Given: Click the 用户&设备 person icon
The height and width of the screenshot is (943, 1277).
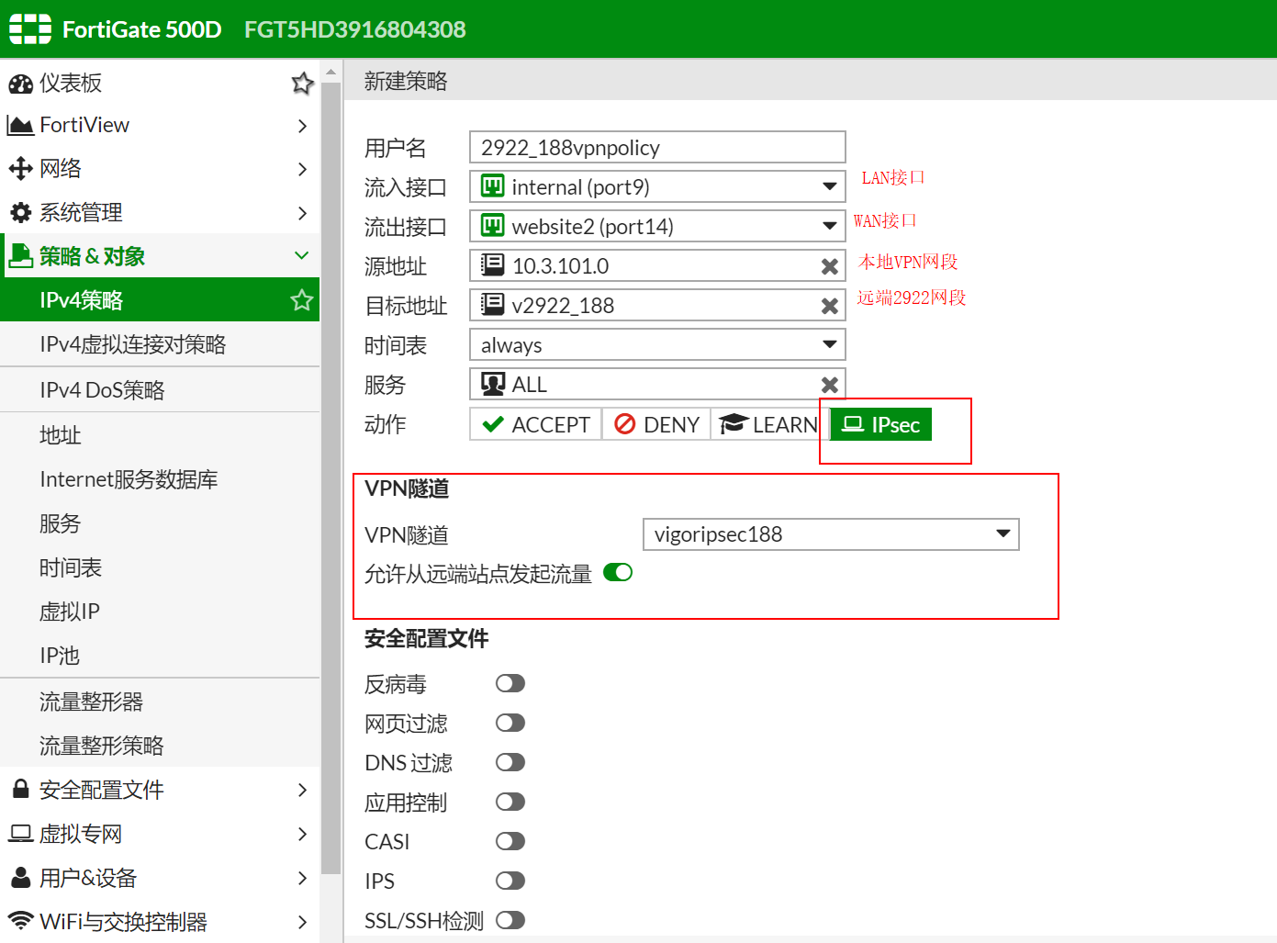Looking at the screenshot, I should coord(20,877).
